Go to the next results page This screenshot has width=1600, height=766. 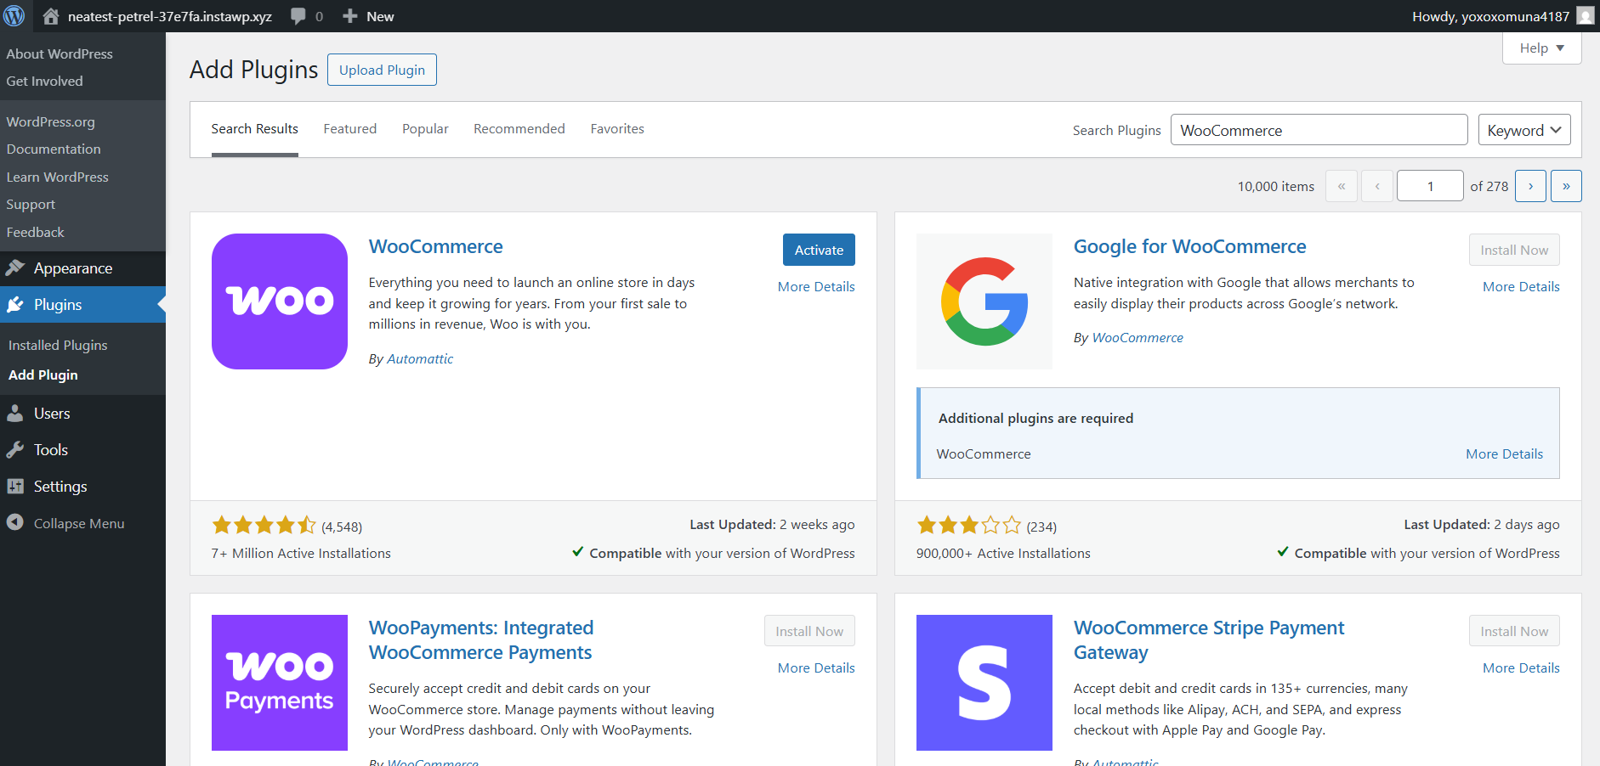point(1531,186)
